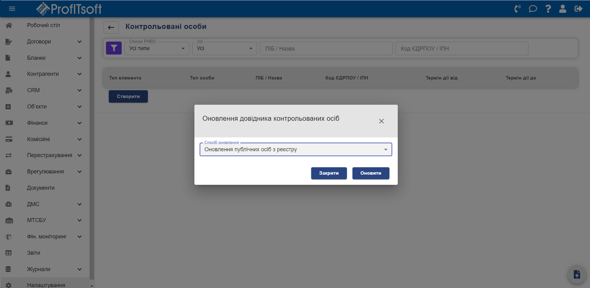Click the logout icon in header

578,9
